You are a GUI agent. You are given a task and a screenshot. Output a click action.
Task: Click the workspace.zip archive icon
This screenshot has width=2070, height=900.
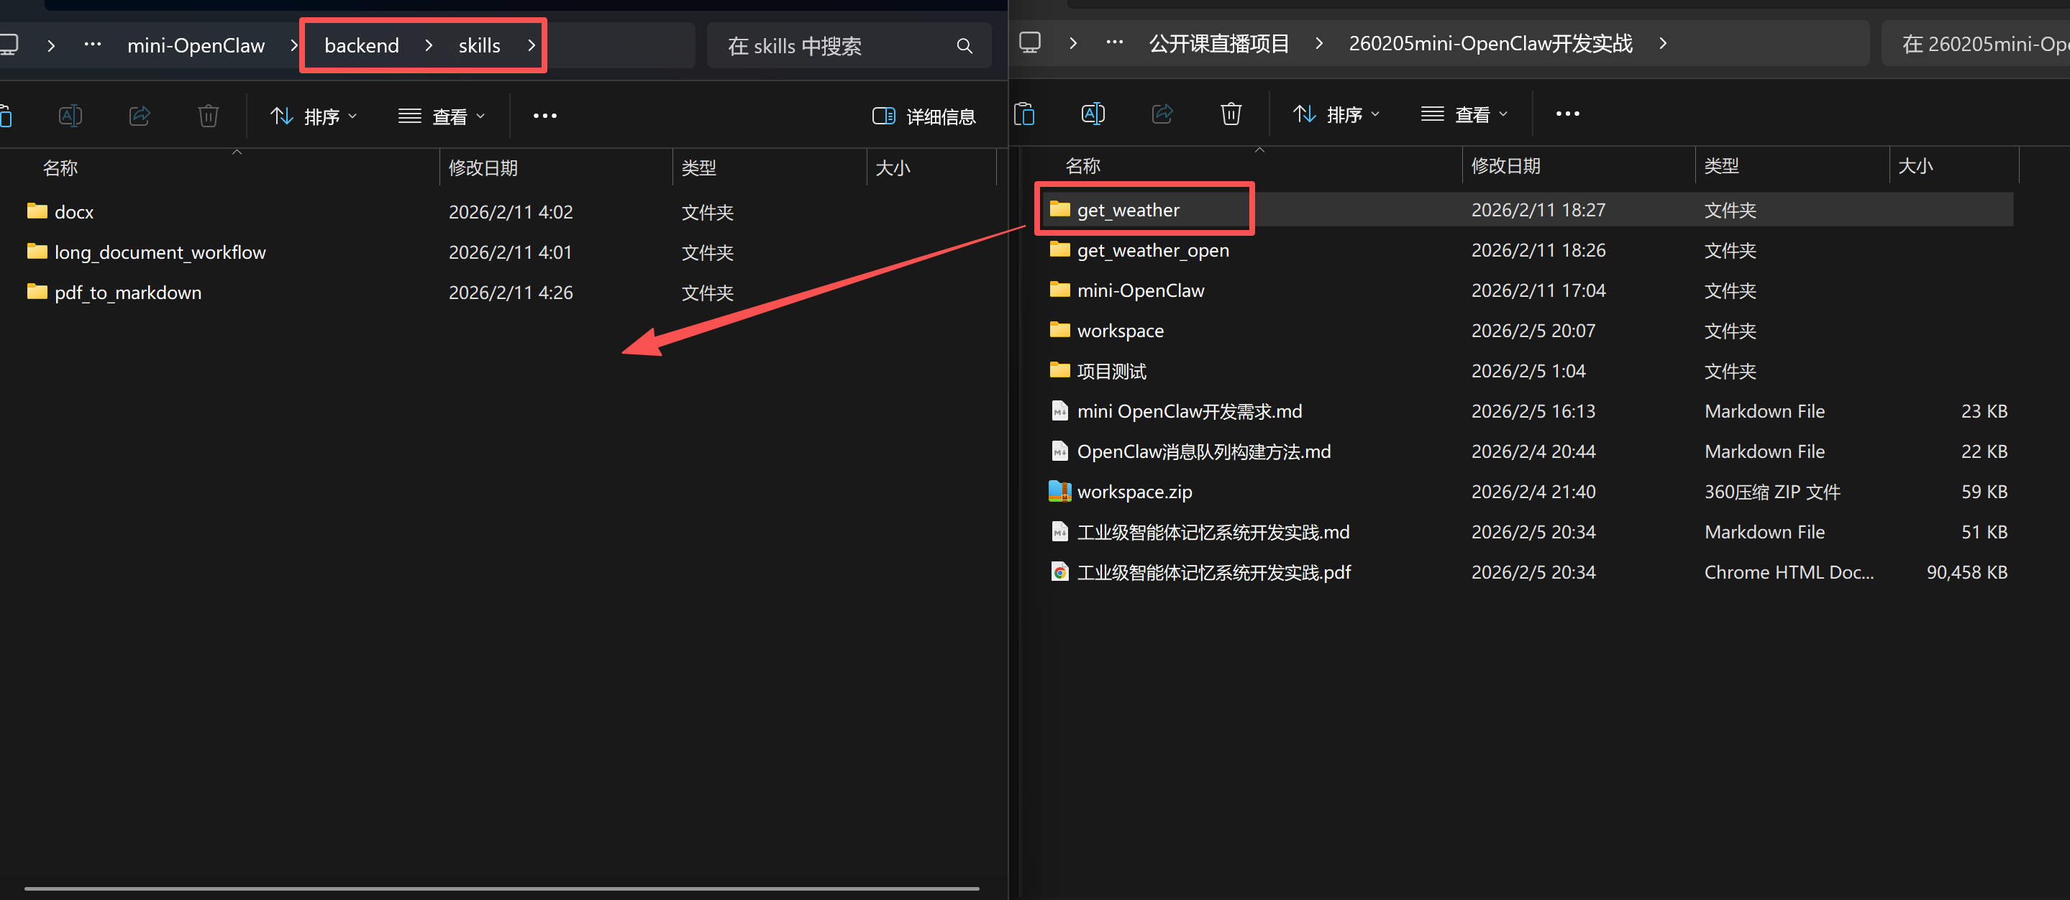(x=1060, y=490)
